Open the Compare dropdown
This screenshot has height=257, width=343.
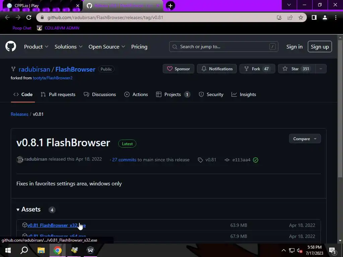[305, 139]
